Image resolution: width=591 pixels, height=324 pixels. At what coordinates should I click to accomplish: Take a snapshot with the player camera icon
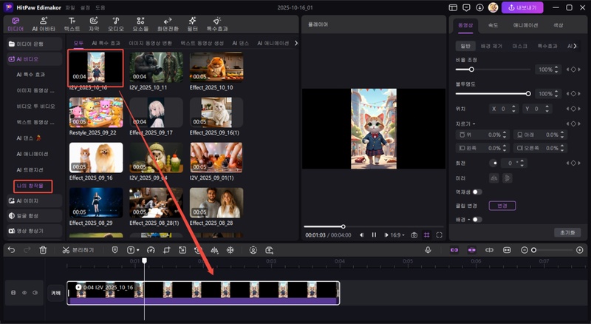click(x=414, y=235)
